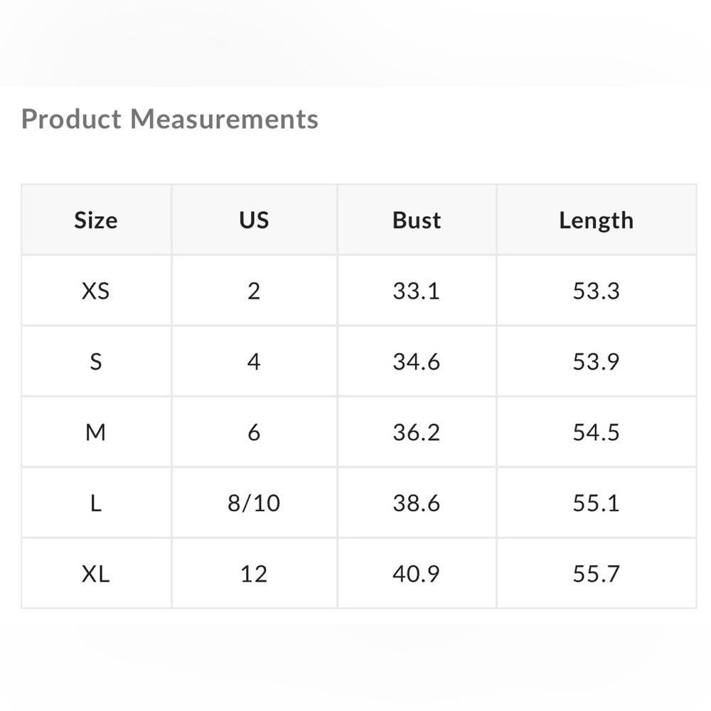Click the XL size cell
Screen dimensions: 711x711
point(96,574)
